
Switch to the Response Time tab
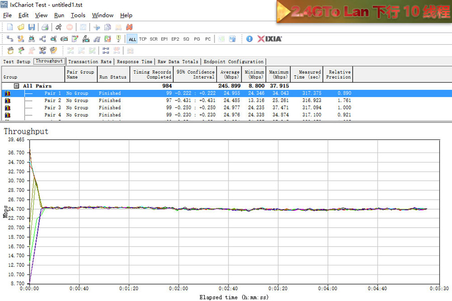(134, 62)
